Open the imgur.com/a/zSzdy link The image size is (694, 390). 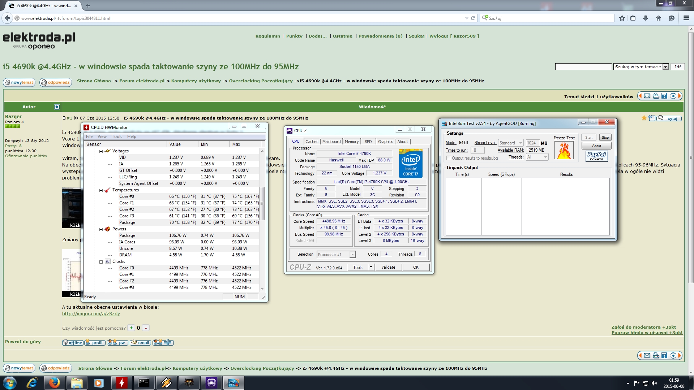click(91, 313)
